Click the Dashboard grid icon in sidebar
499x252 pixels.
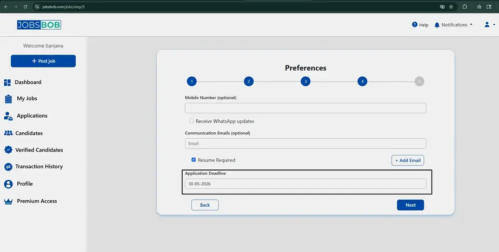coord(8,83)
